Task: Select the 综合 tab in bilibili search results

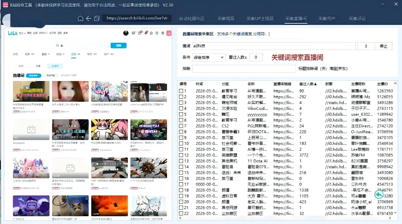Action: tap(15, 54)
